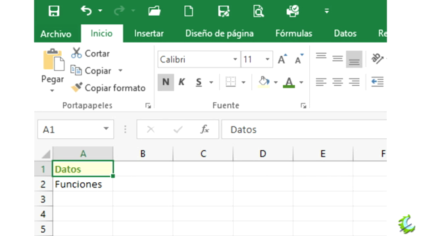Screen dimensions: 421x236
Task: Cancel formula entry X icon
Action: (x=151, y=130)
